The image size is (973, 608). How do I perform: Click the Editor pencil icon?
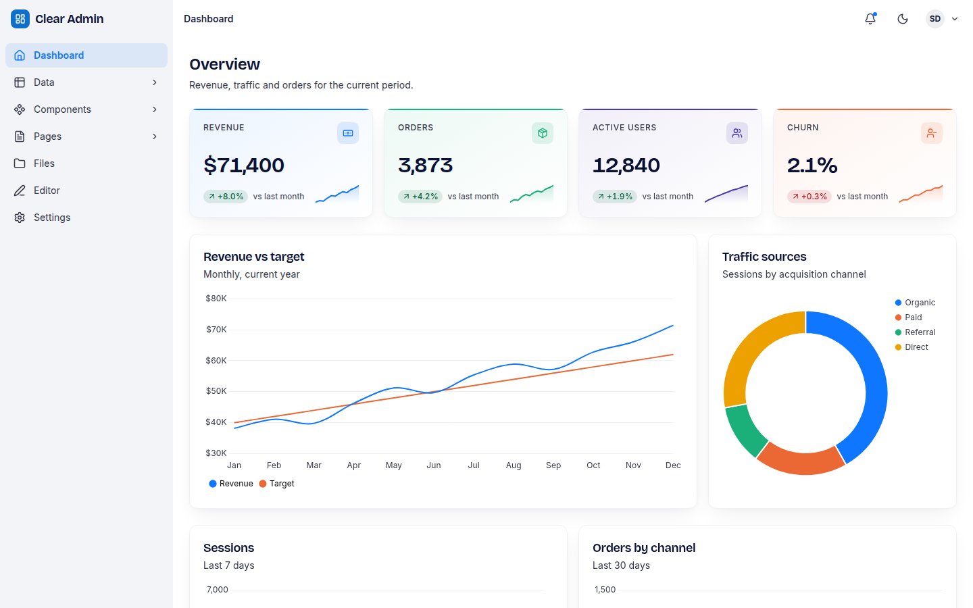point(20,191)
